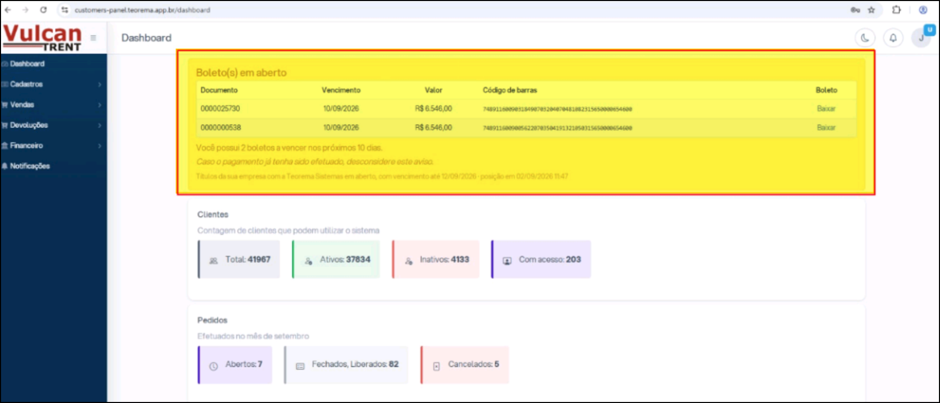Expand the Vendas chevron arrow
This screenshot has width=940, height=403.
click(100, 105)
